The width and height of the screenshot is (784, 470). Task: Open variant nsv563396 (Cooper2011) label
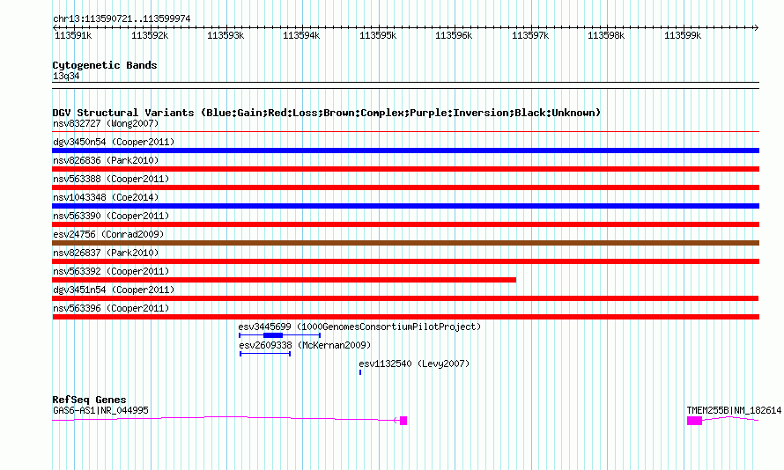[111, 308]
